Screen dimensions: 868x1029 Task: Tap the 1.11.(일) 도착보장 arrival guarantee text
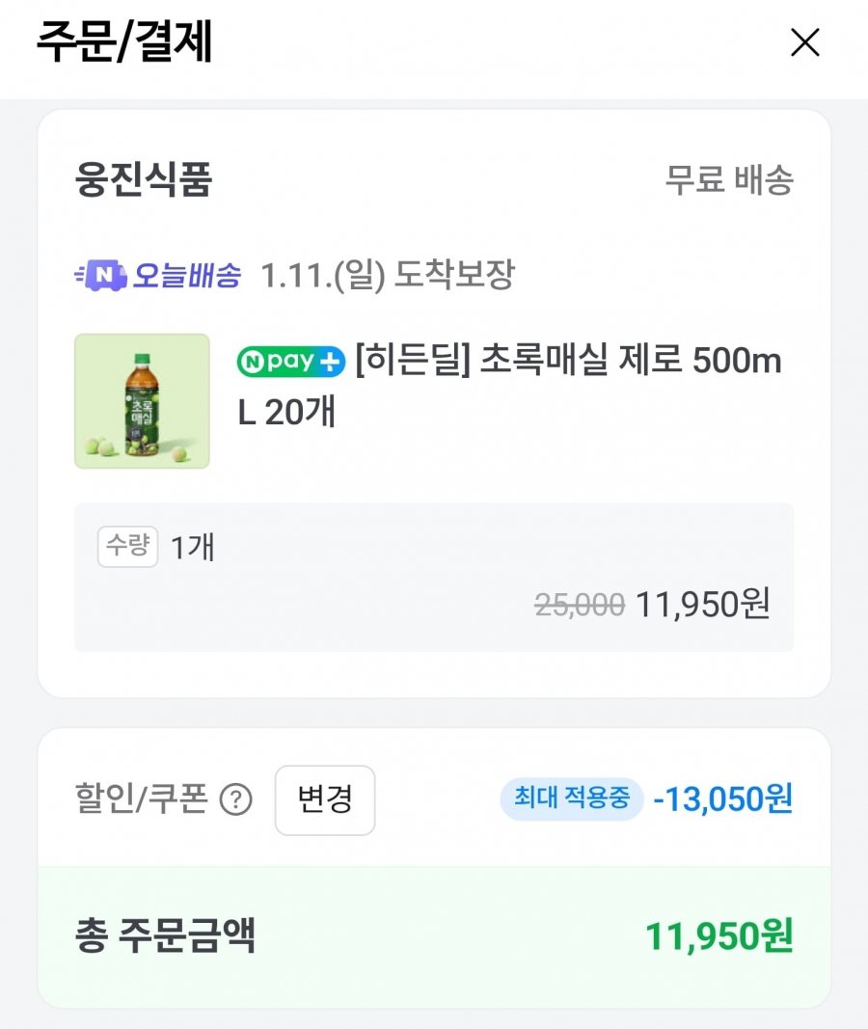(388, 276)
